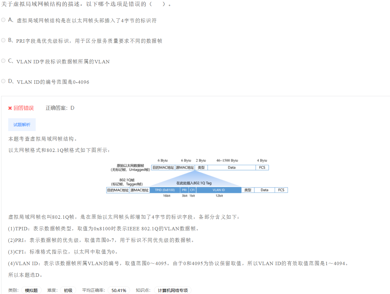Select radio button for option D
Screen dimensions: 390x294
[x=3, y=81]
